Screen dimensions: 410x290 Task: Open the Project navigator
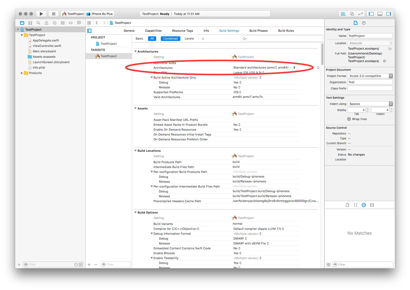tap(22, 23)
